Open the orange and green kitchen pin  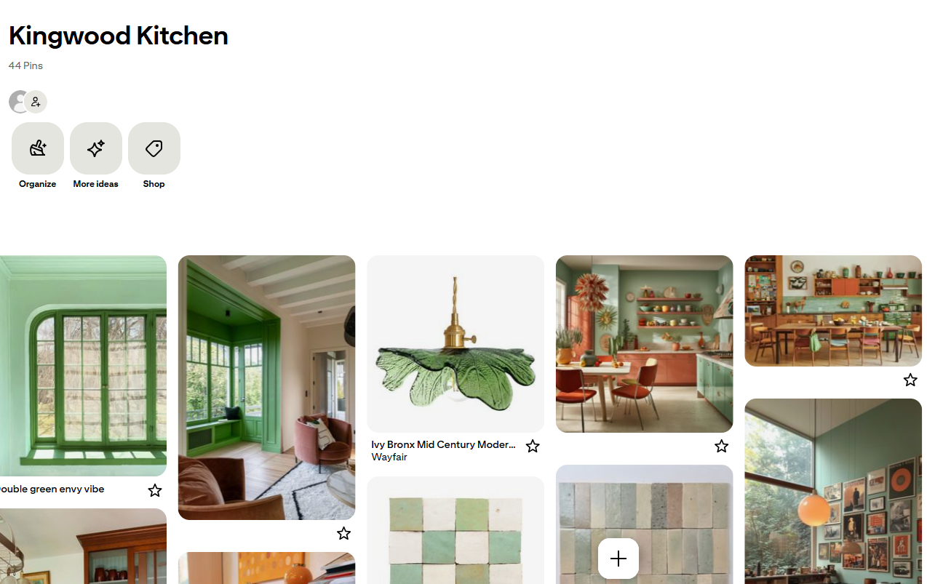pyautogui.click(x=645, y=344)
